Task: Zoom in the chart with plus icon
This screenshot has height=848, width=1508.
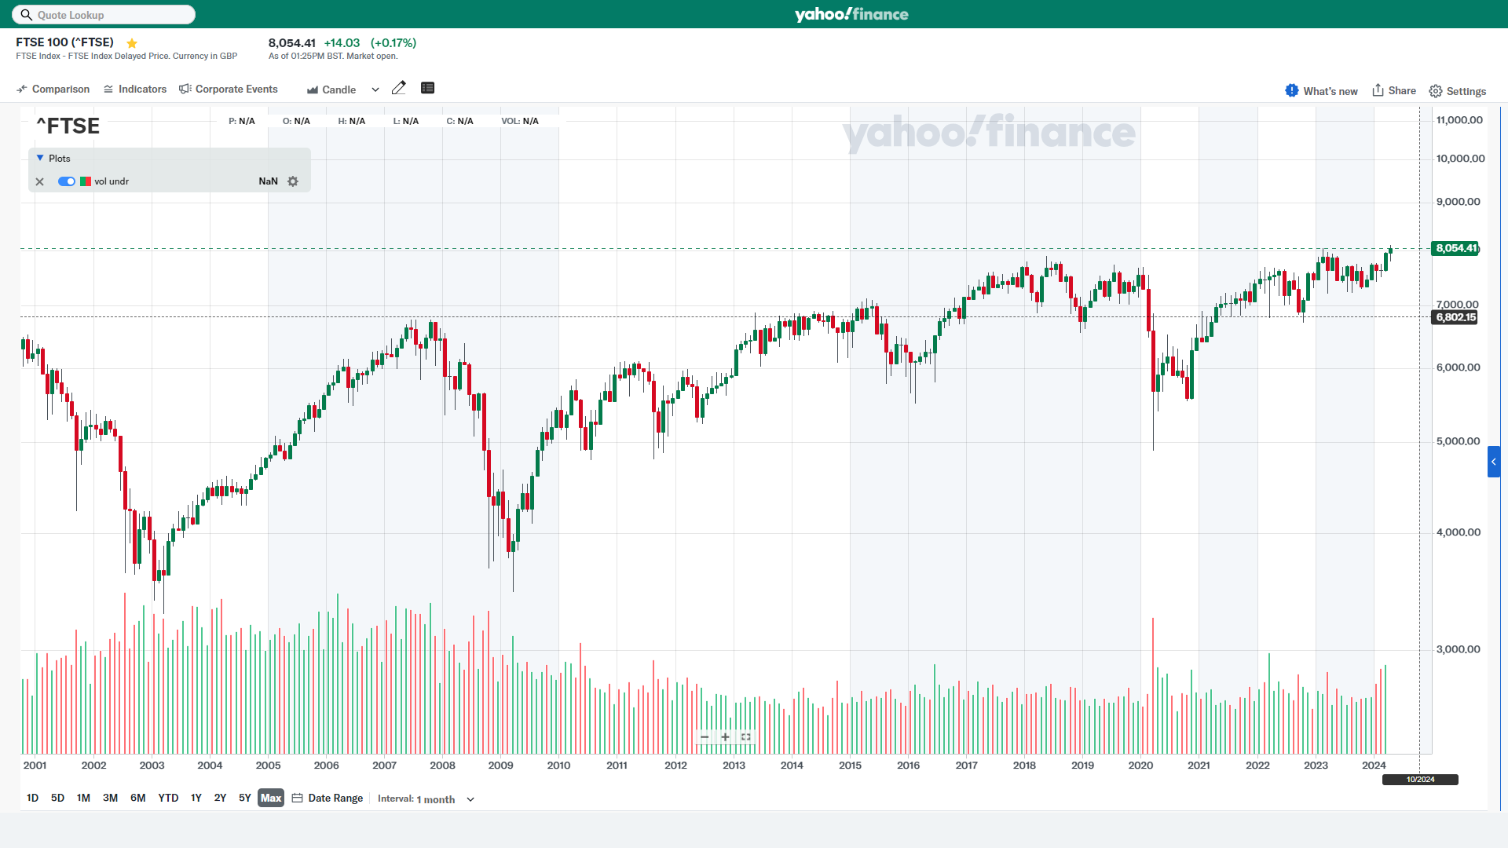Action: click(x=725, y=737)
